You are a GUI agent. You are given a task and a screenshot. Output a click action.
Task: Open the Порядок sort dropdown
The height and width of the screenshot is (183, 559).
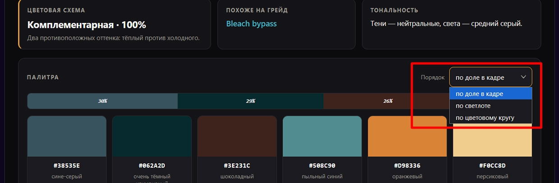[490, 77]
